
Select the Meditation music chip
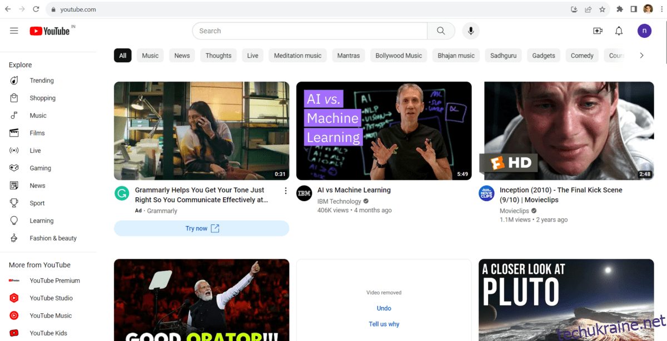298,56
